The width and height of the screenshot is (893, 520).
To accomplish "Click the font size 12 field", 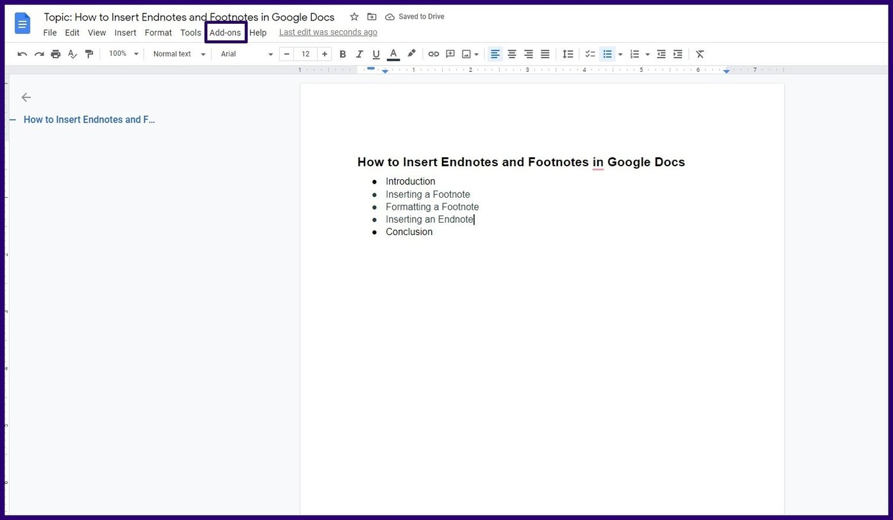I will click(x=305, y=54).
